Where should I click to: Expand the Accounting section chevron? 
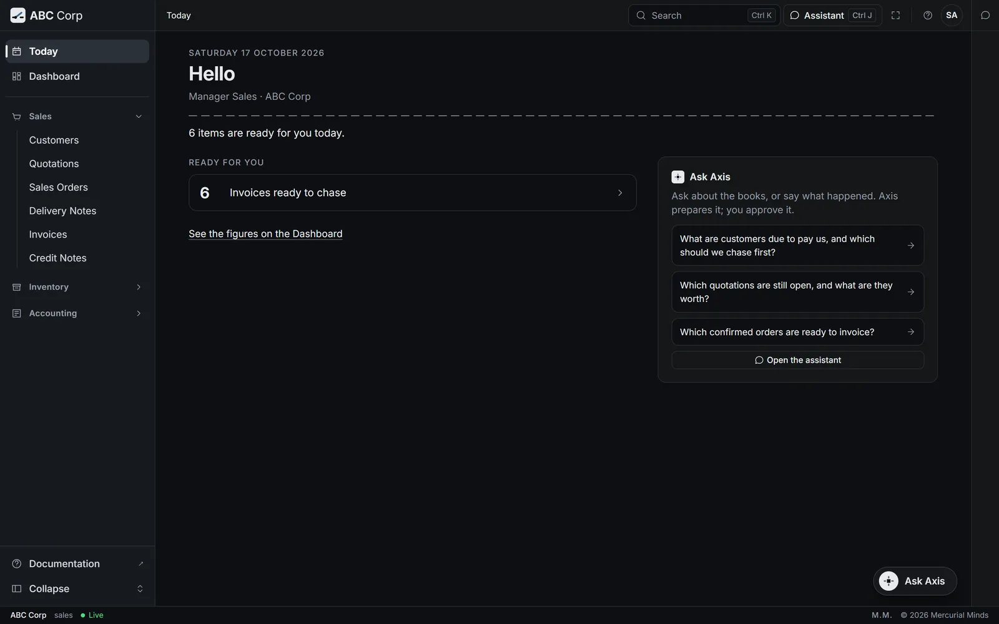pyautogui.click(x=139, y=313)
